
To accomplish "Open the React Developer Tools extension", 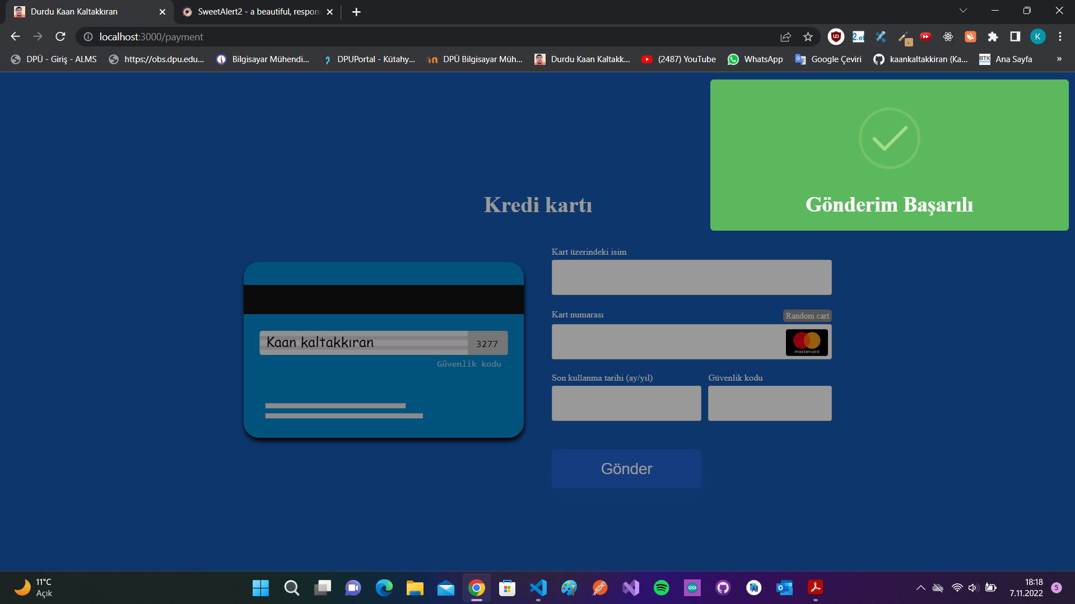I will point(948,36).
